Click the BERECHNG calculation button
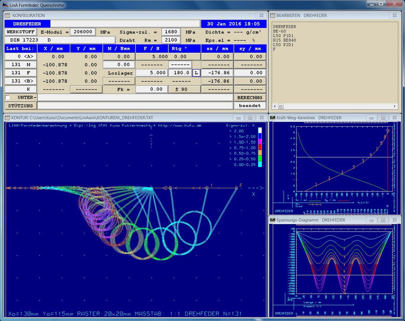 pos(250,97)
